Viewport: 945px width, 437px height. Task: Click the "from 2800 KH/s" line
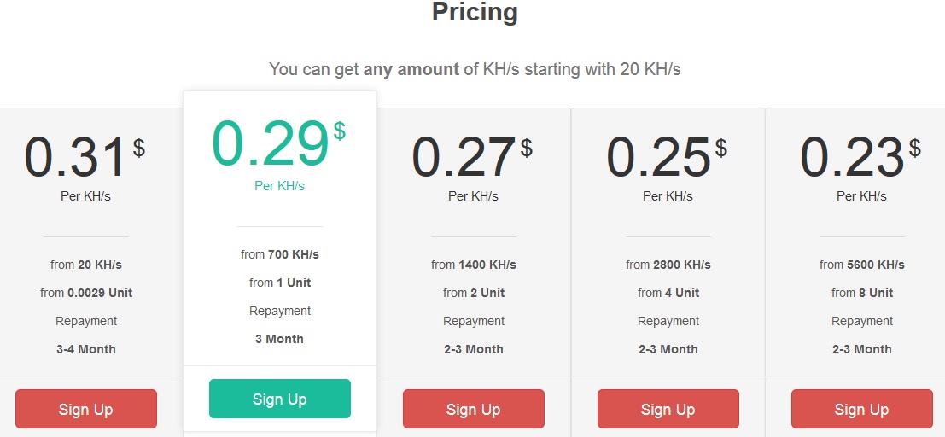click(x=668, y=265)
